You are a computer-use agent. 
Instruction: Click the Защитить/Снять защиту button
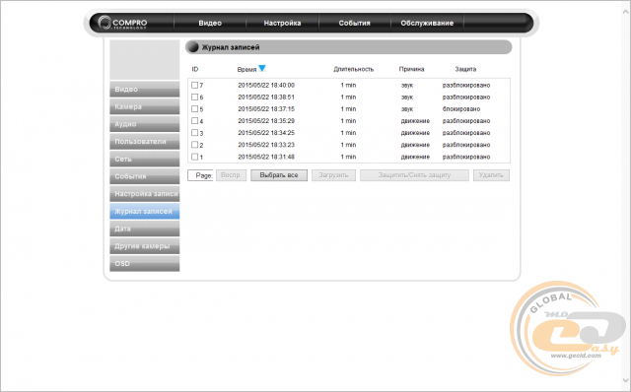414,175
